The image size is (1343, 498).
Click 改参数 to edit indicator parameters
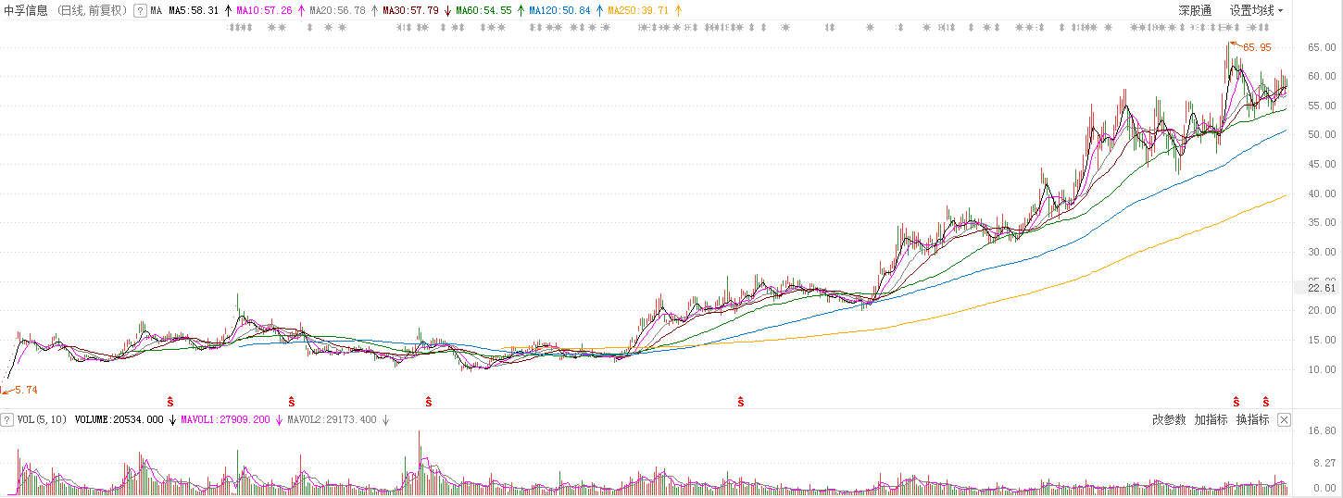[1169, 420]
